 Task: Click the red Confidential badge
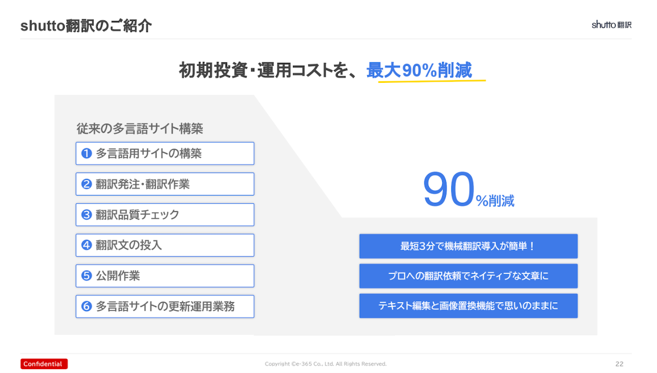(44, 364)
